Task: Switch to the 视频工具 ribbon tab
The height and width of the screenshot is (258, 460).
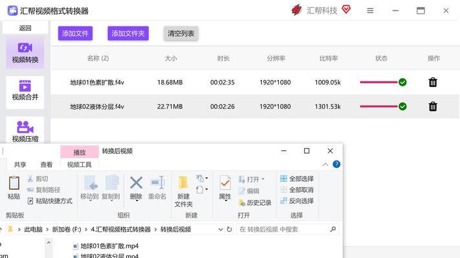Action: 79,164
